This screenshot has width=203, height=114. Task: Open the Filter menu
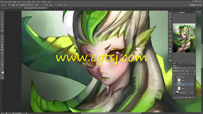34,2
